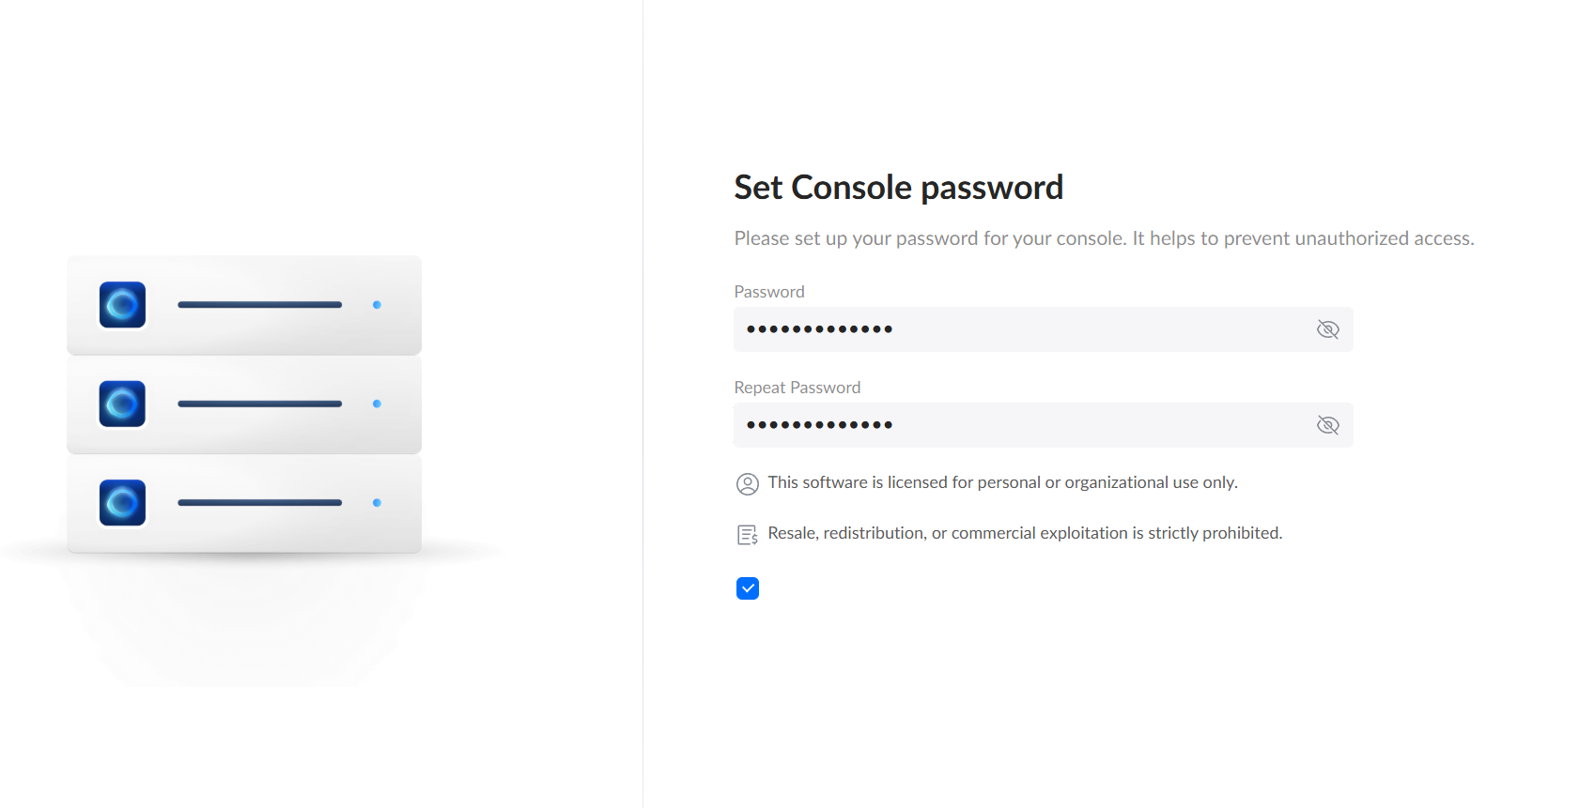Show the hidden Password field characters
This screenshot has height=808, width=1595.
(1327, 329)
